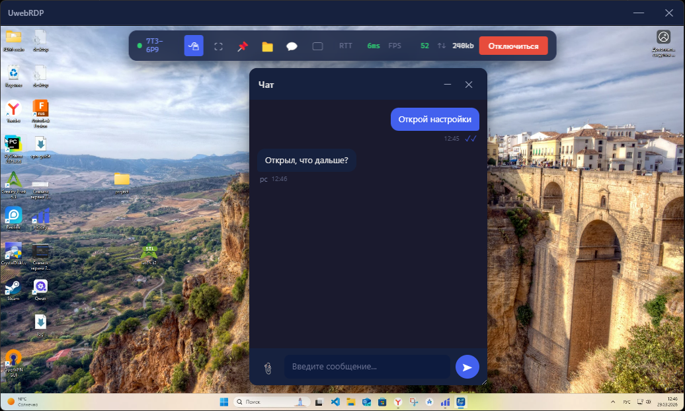685x411 pixels.
Task: Click the session ID 7T3-6P9
Action: 151,45
